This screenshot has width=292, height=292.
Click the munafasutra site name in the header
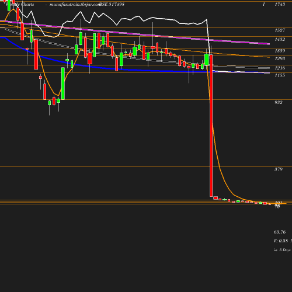pos(75,5)
